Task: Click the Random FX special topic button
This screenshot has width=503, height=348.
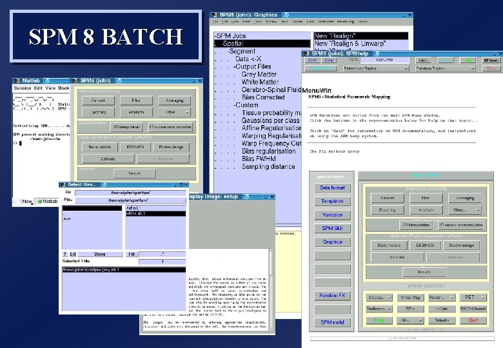Action: (332, 295)
